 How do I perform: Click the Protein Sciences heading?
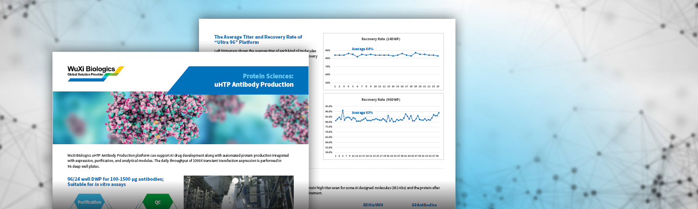coord(268,76)
